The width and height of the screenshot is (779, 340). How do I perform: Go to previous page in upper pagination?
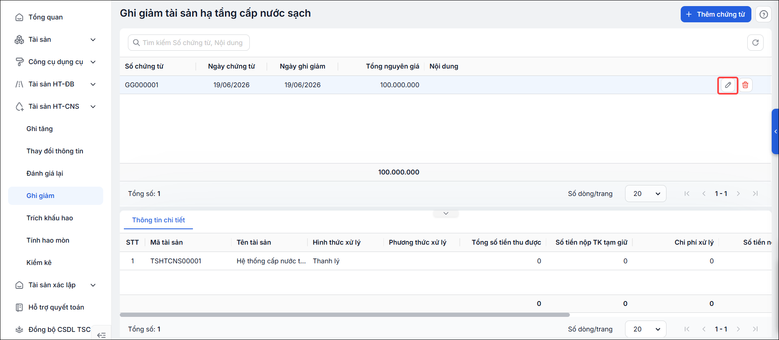click(704, 194)
